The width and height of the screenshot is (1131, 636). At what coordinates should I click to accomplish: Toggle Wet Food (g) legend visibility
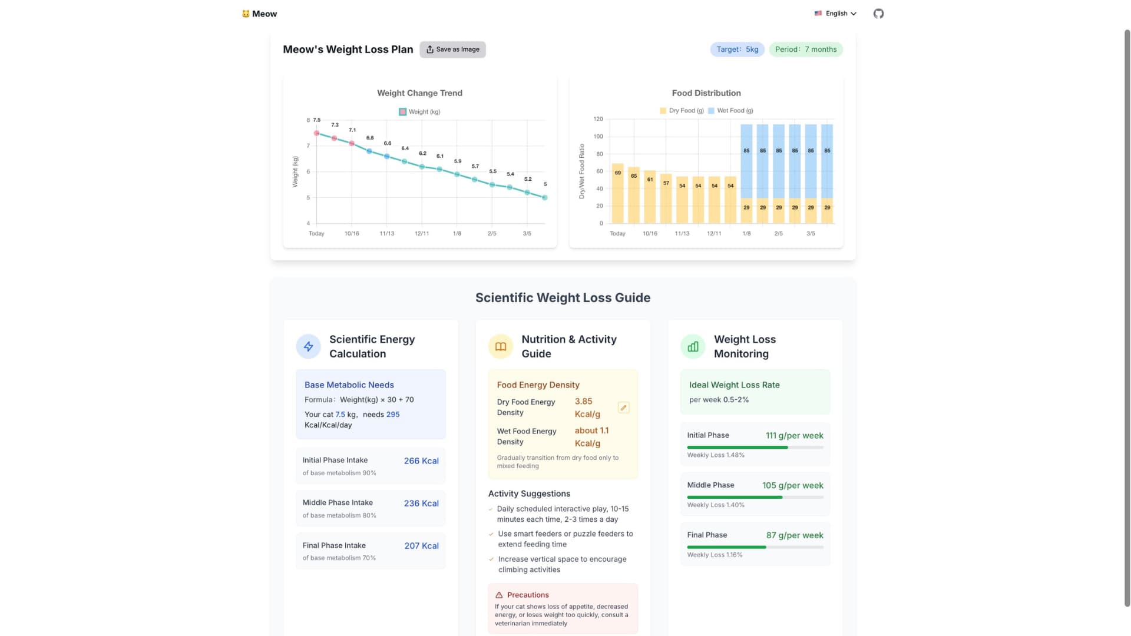[730, 111]
